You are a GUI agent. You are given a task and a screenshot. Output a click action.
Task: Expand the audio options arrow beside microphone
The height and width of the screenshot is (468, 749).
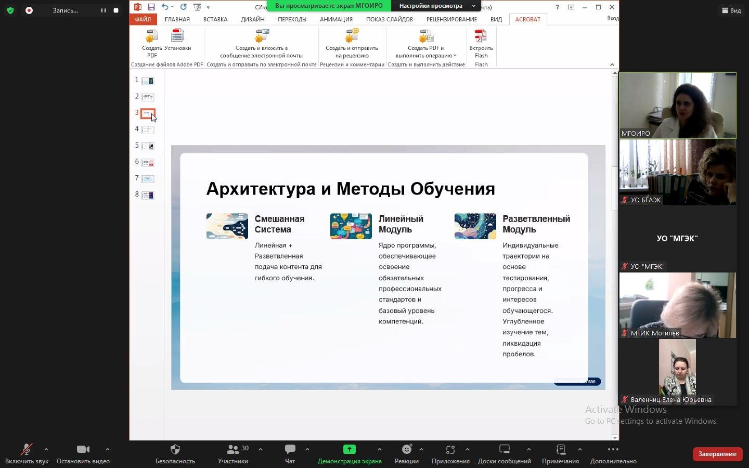pos(46,449)
